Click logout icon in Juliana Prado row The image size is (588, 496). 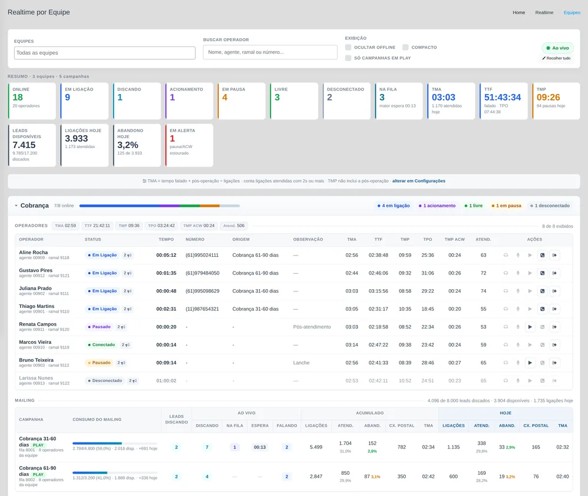coord(554,291)
